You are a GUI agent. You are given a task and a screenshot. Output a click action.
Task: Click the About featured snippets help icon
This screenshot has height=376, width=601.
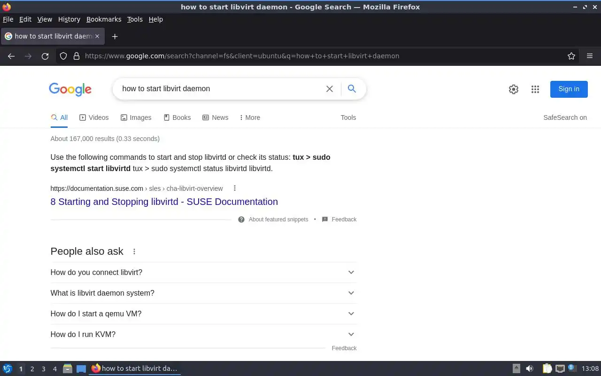[x=241, y=219]
